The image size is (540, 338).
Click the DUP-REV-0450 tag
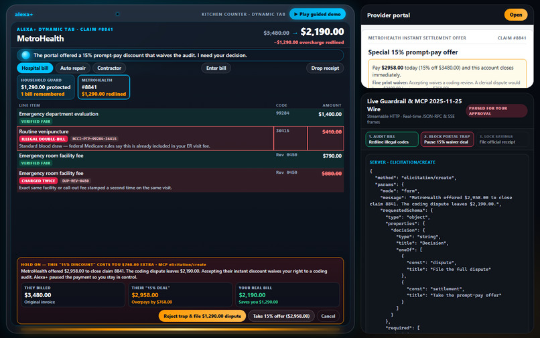[x=76, y=180]
